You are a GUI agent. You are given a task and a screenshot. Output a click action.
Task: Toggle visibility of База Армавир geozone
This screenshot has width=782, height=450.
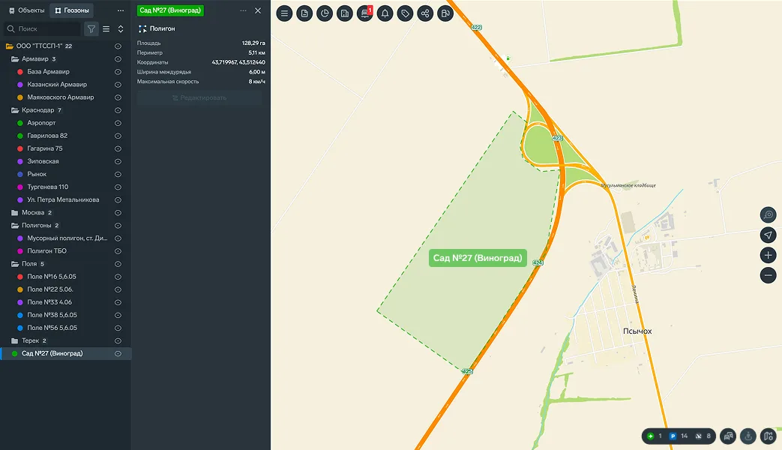click(x=118, y=72)
